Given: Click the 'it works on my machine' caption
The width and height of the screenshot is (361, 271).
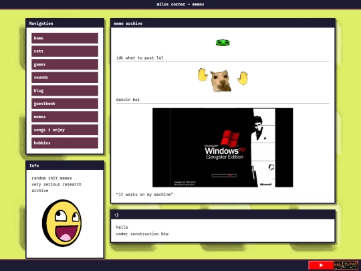Looking at the screenshot, I should 144,195.
